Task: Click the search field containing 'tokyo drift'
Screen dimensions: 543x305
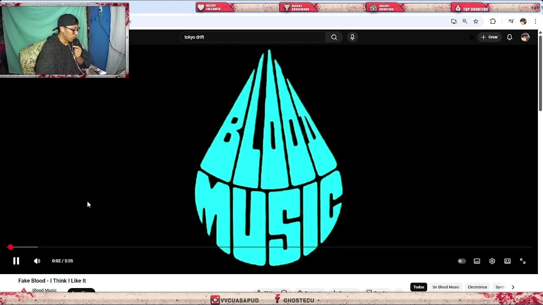Action: click(x=252, y=37)
